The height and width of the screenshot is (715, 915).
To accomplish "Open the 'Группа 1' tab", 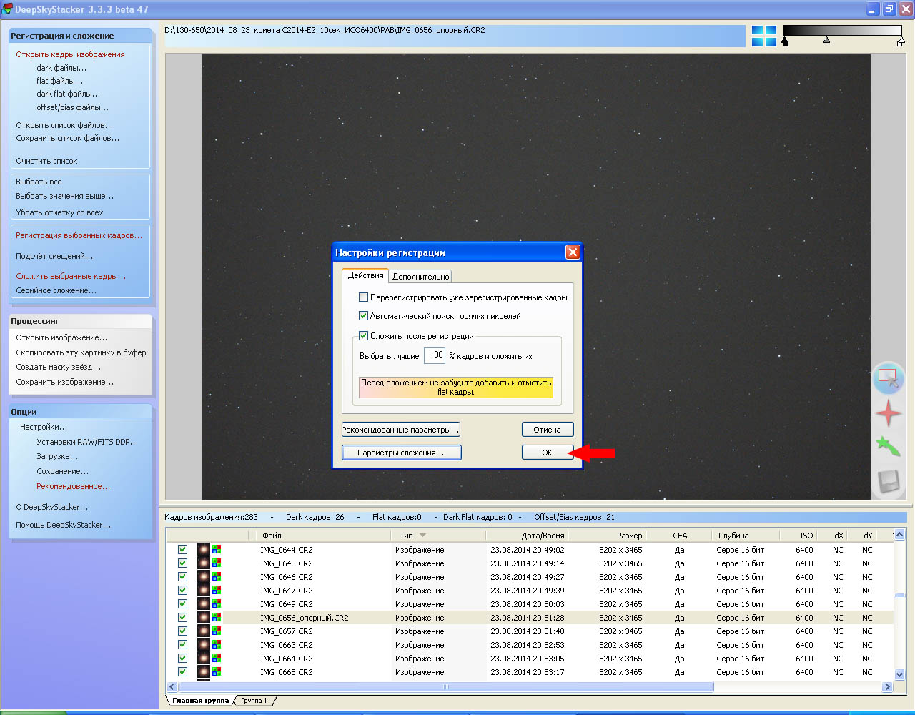I will [x=254, y=701].
